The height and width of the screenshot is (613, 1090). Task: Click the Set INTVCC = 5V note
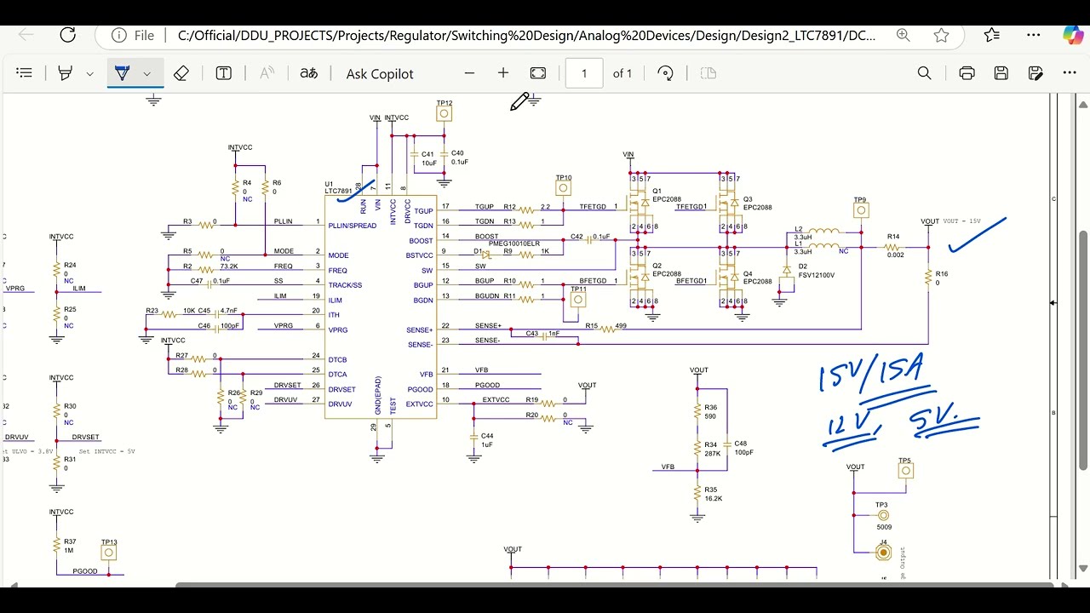tap(107, 451)
